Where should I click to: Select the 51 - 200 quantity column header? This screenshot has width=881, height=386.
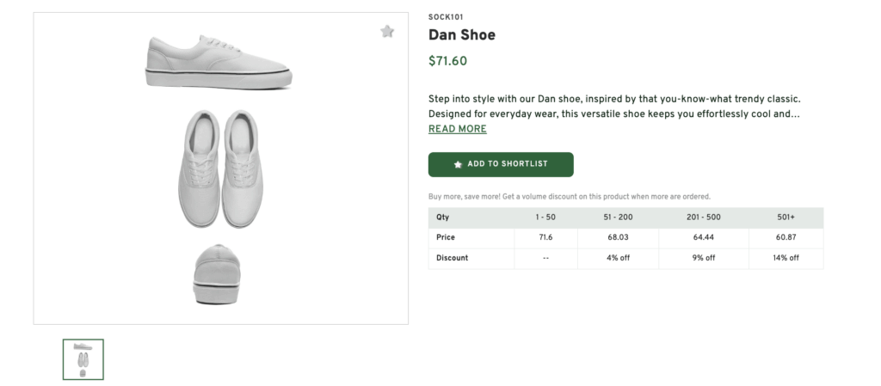point(618,218)
